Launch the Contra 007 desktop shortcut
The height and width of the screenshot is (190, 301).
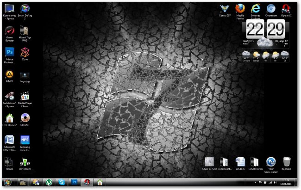click(225, 9)
